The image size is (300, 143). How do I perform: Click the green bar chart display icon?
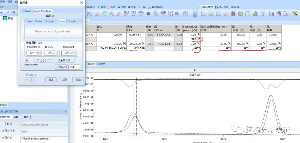tap(255, 14)
